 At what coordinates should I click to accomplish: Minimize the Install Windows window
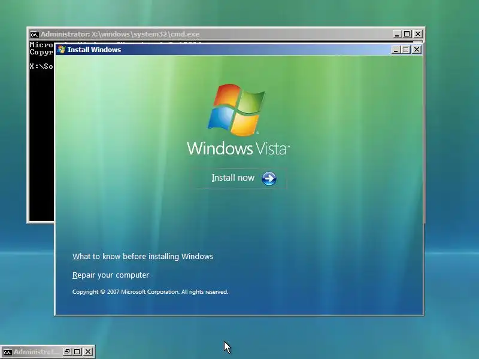(396, 50)
